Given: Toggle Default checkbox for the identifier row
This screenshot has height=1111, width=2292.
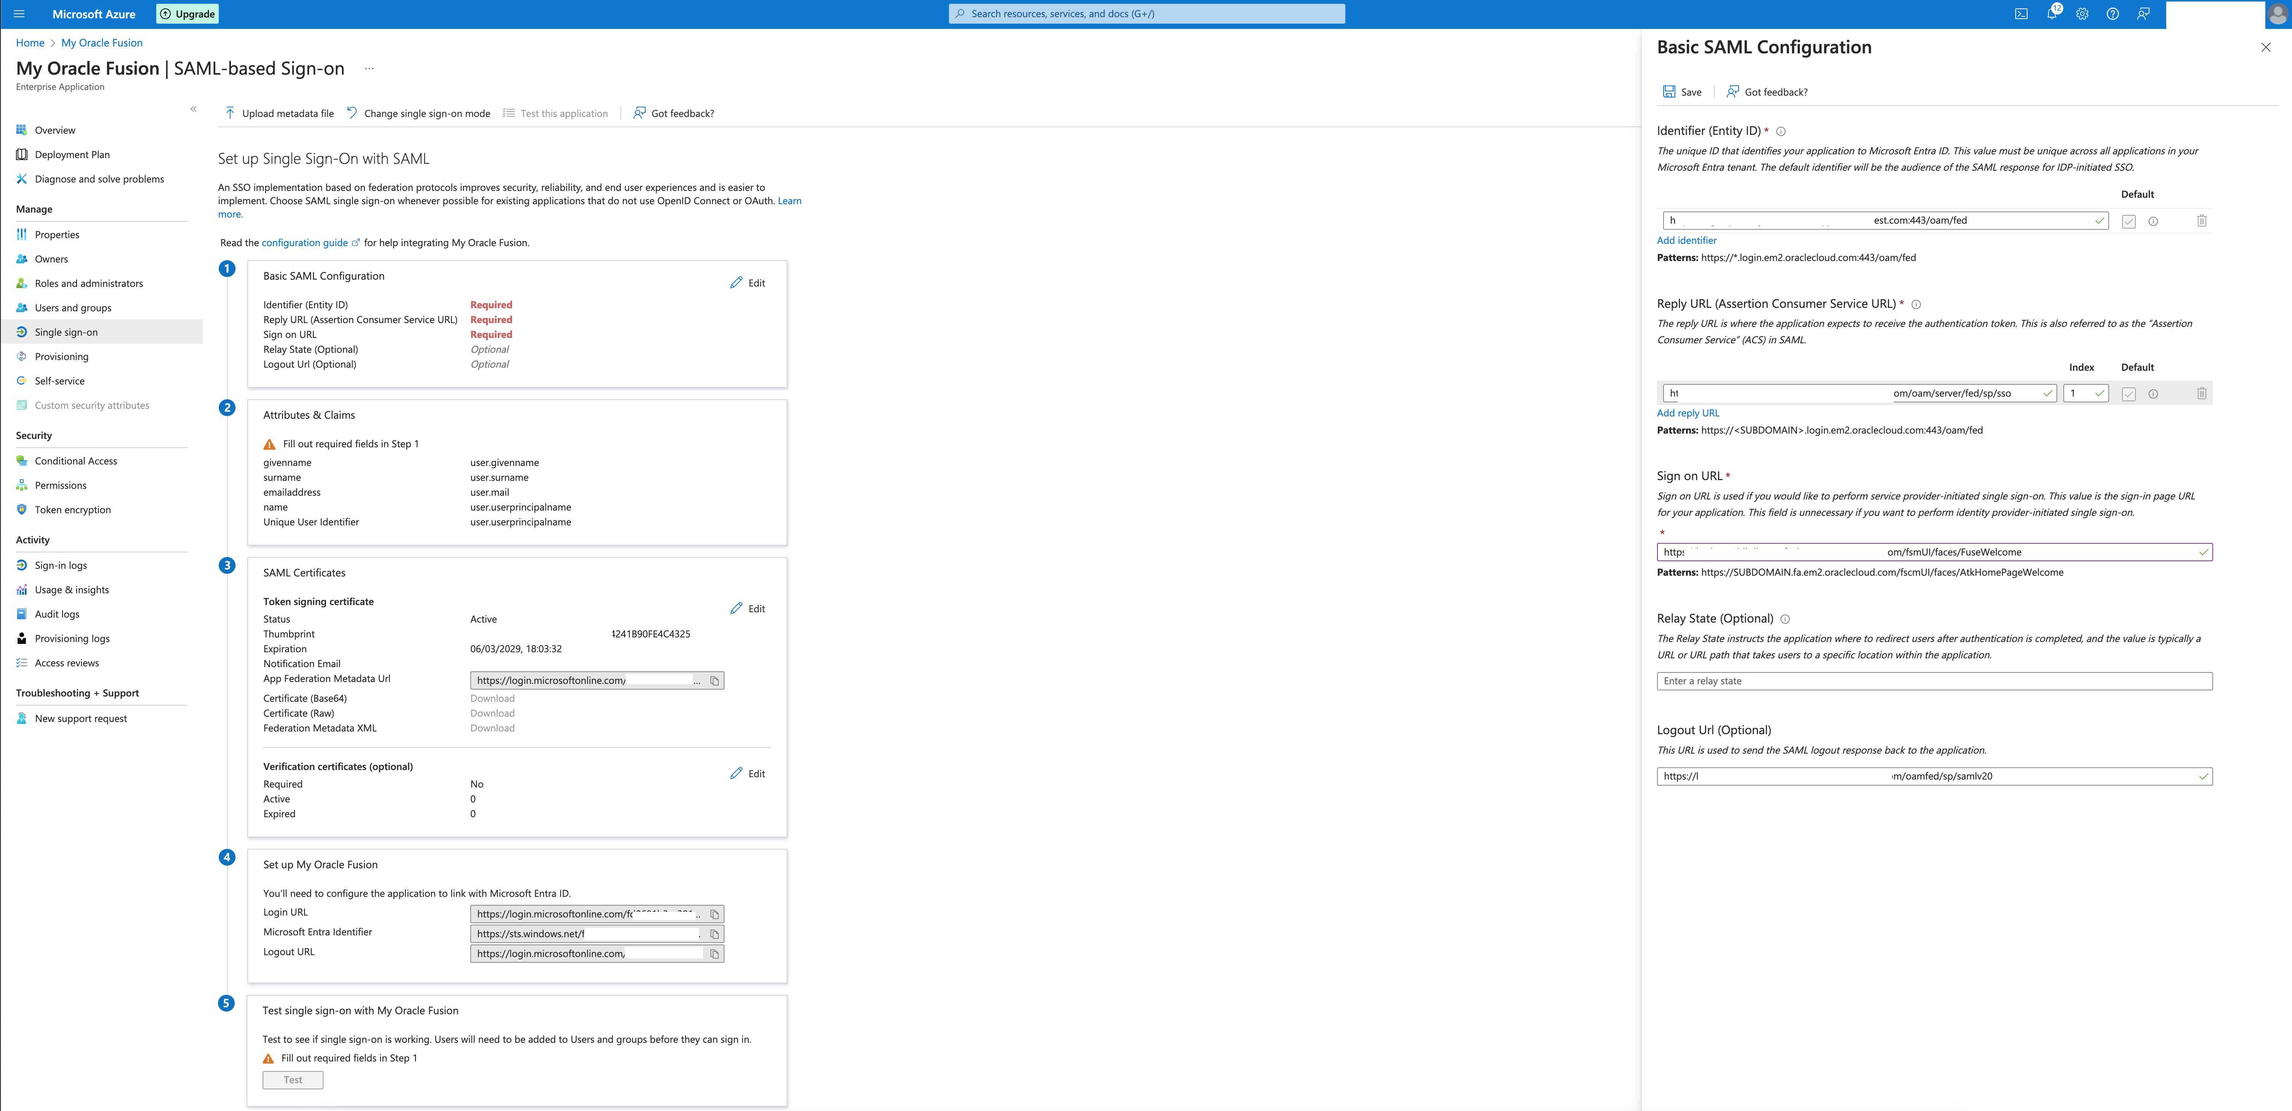Looking at the screenshot, I should pyautogui.click(x=2128, y=221).
